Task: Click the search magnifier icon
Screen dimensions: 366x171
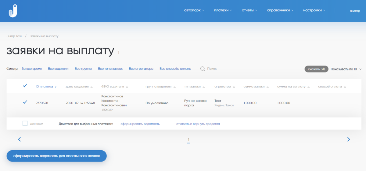Action: click(203, 69)
